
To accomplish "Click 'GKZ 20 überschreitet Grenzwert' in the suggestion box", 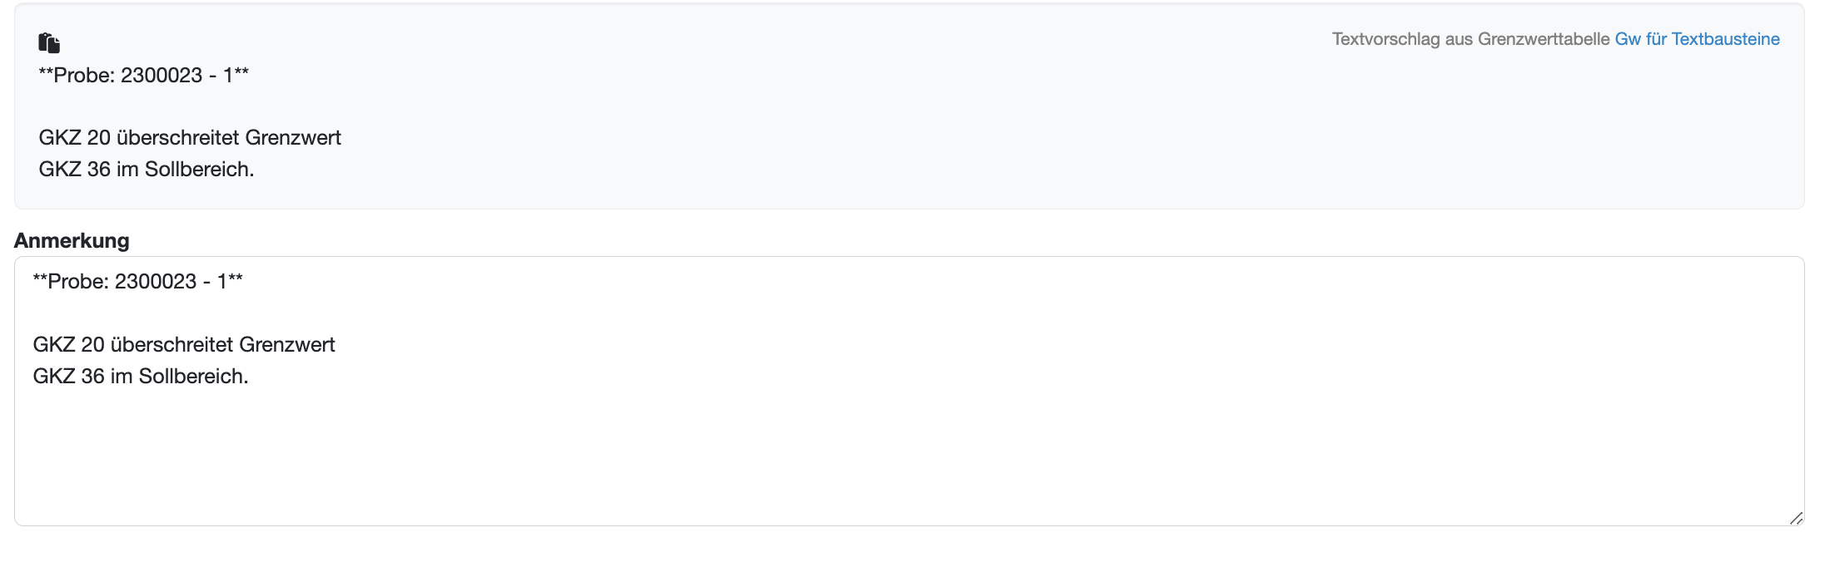I will coord(190,137).
